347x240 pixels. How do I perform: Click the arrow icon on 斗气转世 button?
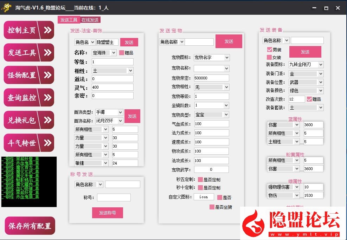(x=47, y=143)
